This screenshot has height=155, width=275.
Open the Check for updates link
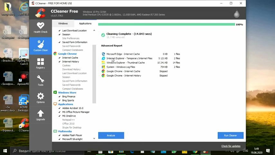pyautogui.click(x=231, y=146)
